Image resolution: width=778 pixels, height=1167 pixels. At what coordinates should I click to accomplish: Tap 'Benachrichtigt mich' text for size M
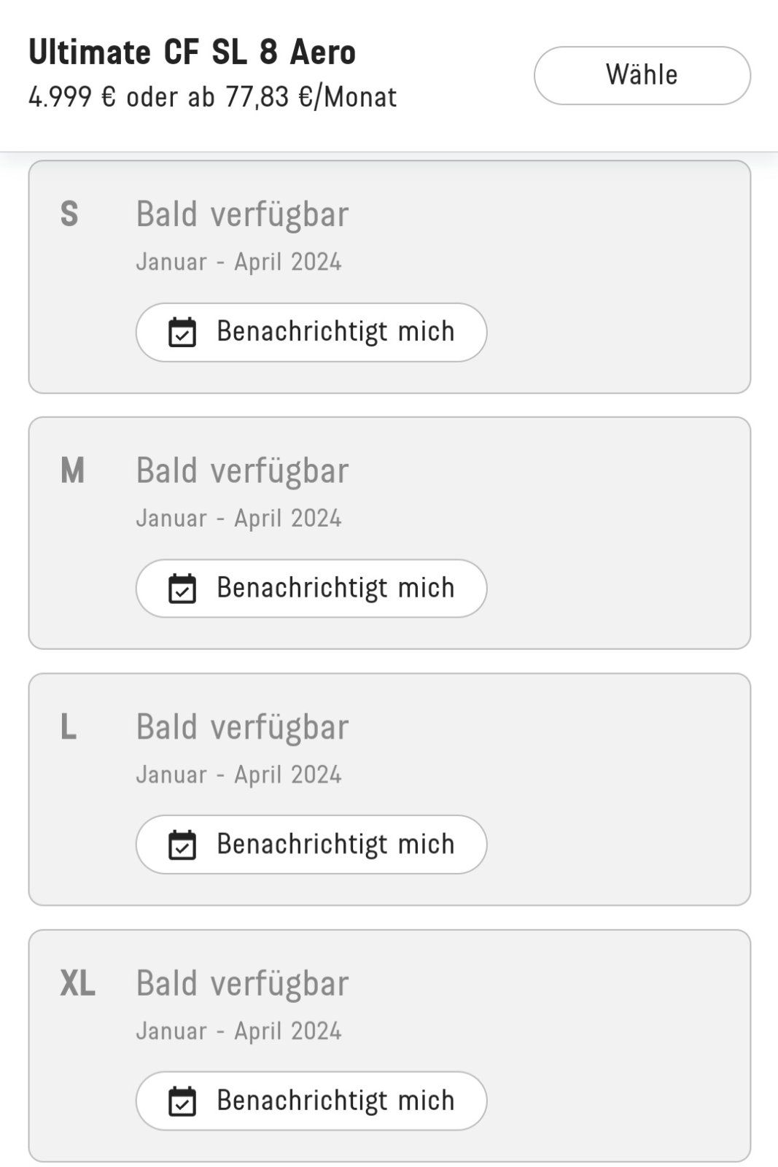click(x=335, y=588)
